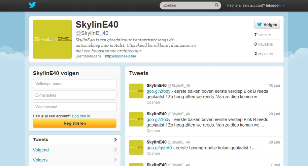Image resolution: width=308 pixels, height=166 pixels.
Task: Open the 2 Volgers counter
Action: (x=264, y=54)
